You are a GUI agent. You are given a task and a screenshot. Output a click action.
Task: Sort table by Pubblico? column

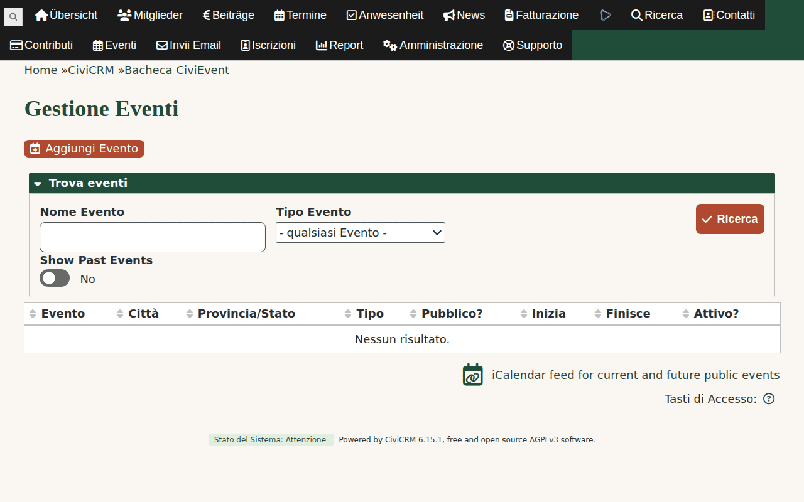[x=446, y=314]
